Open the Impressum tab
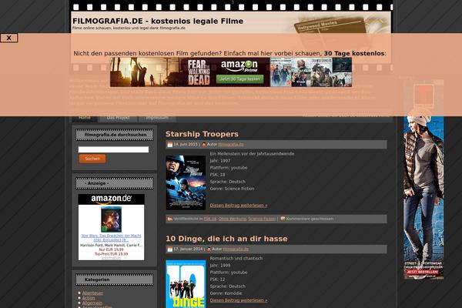Screen dimensions: 462x308 (x=157, y=118)
